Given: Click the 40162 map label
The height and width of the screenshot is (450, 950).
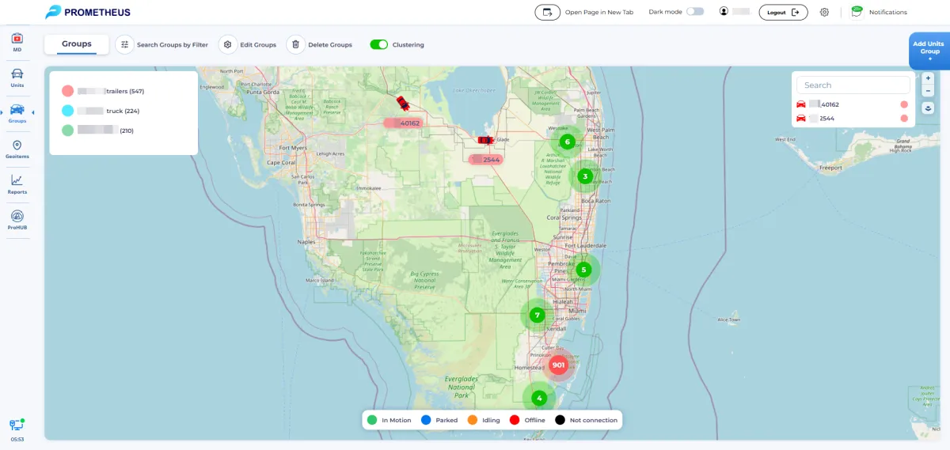Looking at the screenshot, I should [402, 123].
